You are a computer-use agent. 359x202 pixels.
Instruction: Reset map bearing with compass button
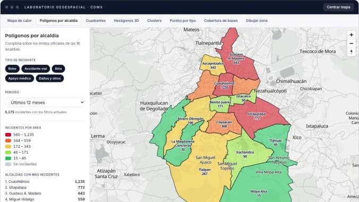[351, 52]
